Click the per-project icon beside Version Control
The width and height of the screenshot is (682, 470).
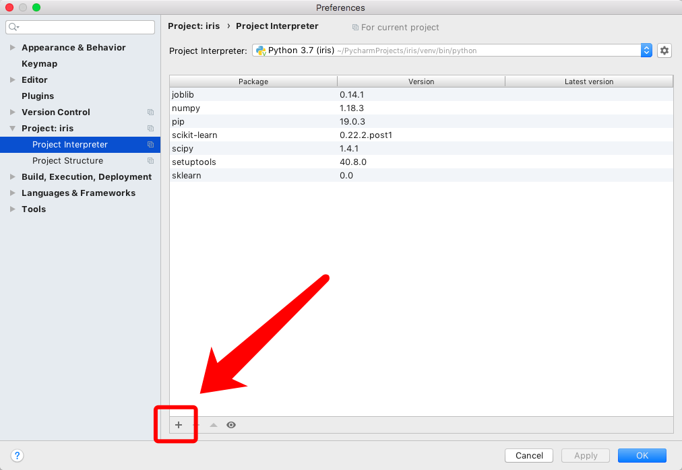[x=150, y=112]
